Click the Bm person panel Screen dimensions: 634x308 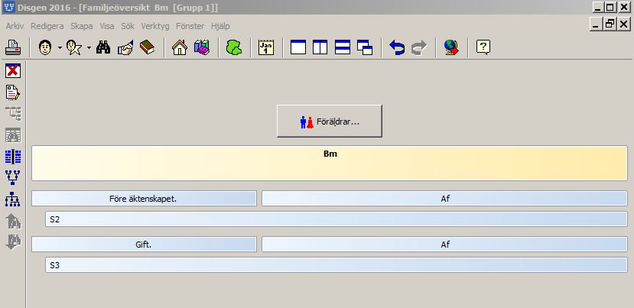click(330, 164)
